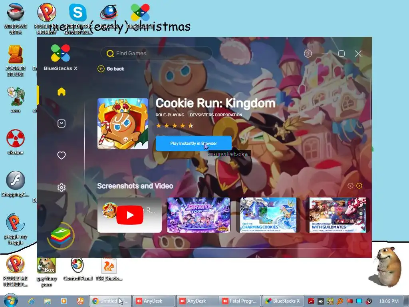
Task: Select ZOOMER DELUXE desktop icon
Action: point(16,61)
